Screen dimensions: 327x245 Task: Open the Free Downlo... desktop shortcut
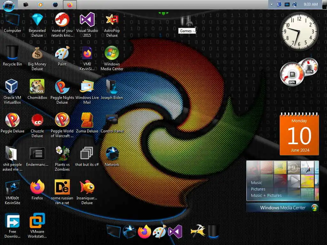click(12, 226)
